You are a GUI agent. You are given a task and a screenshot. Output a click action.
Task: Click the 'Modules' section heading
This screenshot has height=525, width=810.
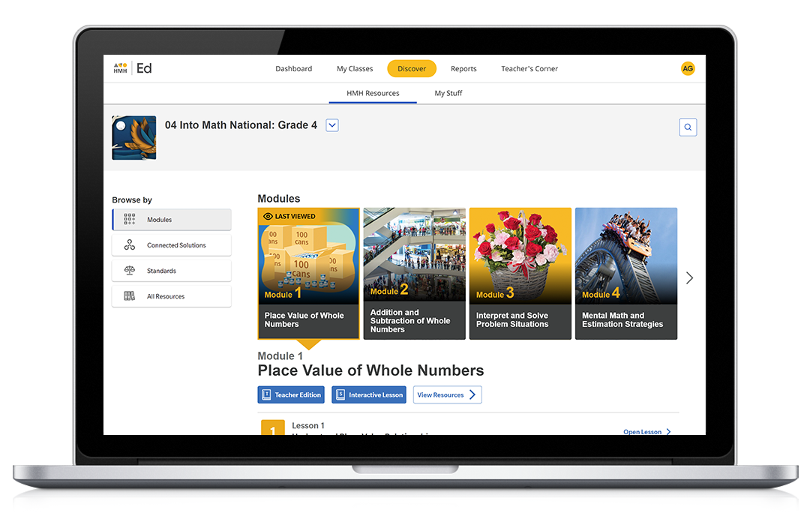click(x=278, y=199)
